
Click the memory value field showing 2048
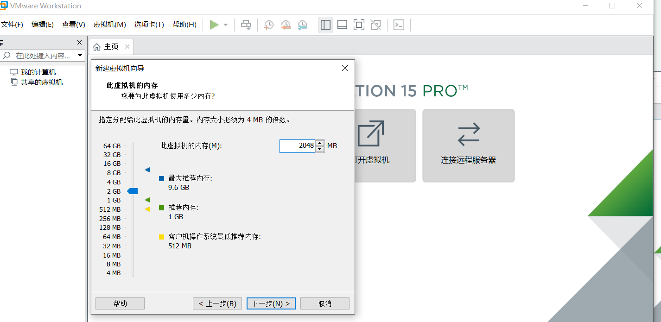[297, 146]
